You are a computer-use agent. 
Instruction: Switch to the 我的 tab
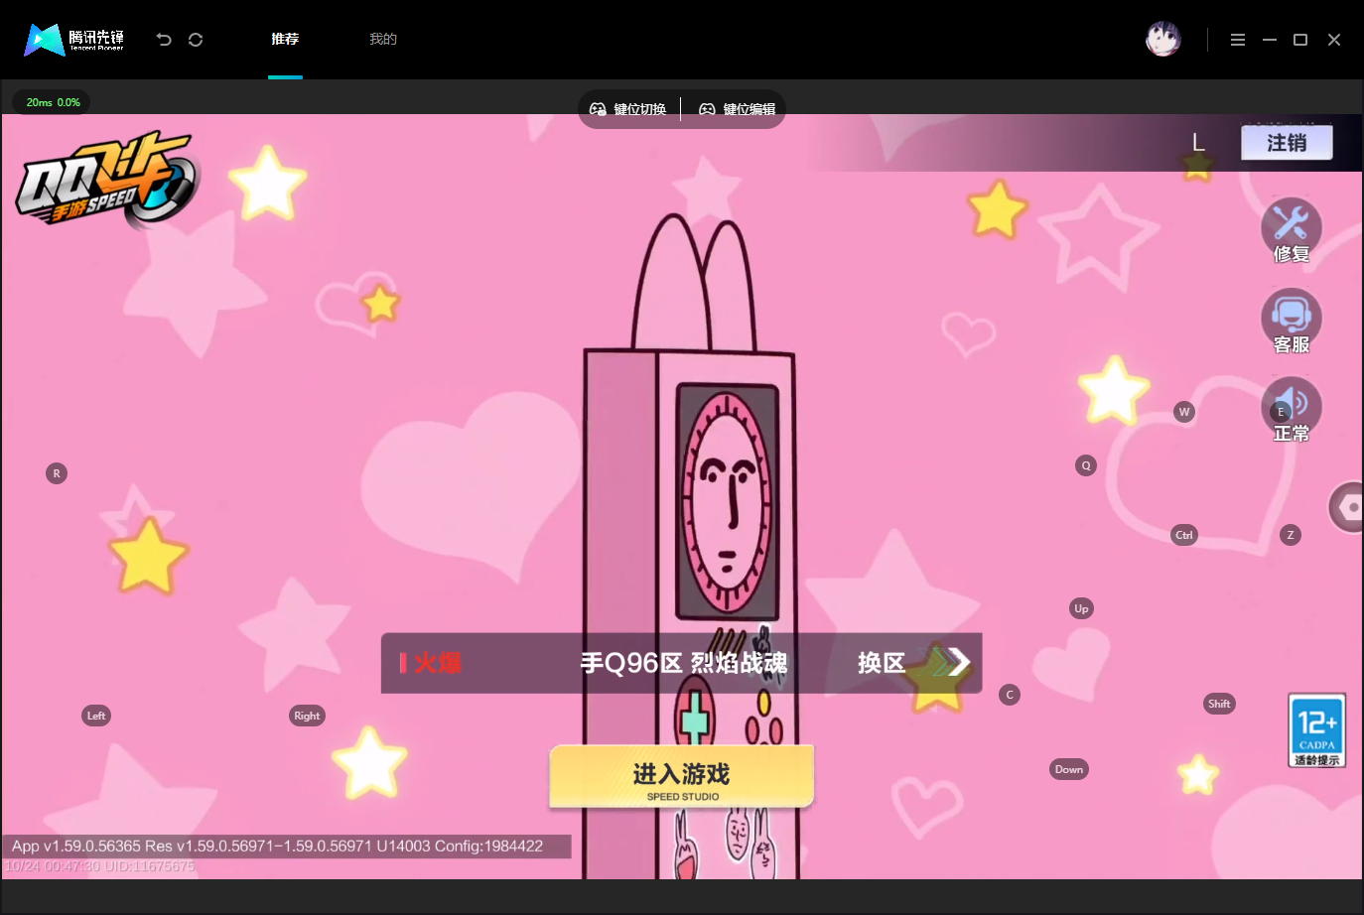[383, 39]
